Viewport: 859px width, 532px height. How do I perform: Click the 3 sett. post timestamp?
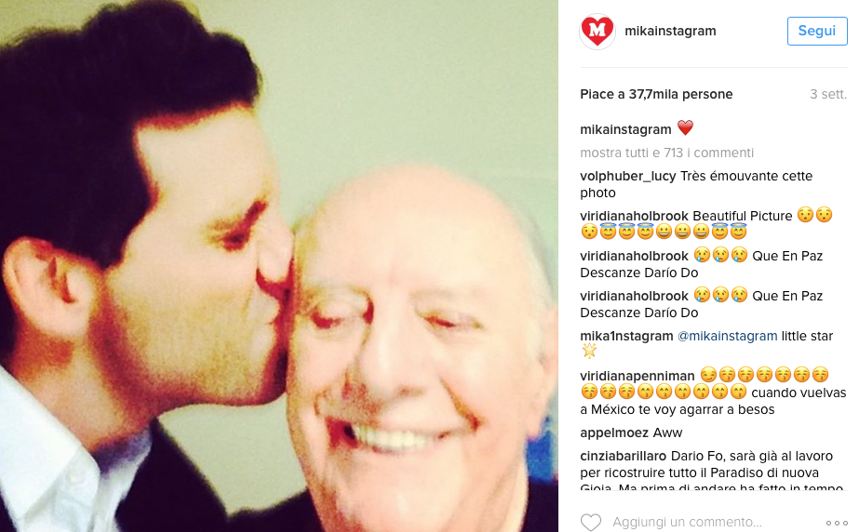(x=828, y=94)
